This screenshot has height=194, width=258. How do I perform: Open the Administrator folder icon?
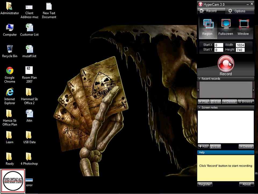click(x=10, y=9)
